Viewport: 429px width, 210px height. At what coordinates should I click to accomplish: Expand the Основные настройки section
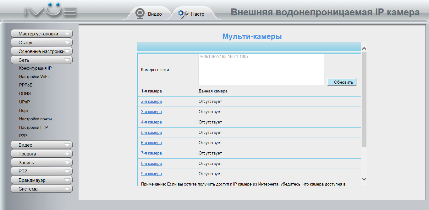pos(41,51)
